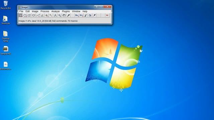
Task: Select the Color picker dropper tool
Action: click(68, 16)
